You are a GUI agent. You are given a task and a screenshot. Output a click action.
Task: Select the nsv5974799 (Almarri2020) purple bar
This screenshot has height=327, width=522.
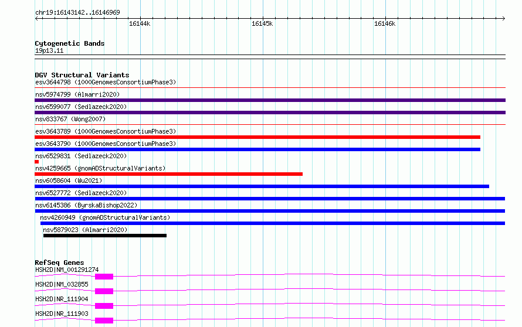tap(270, 100)
